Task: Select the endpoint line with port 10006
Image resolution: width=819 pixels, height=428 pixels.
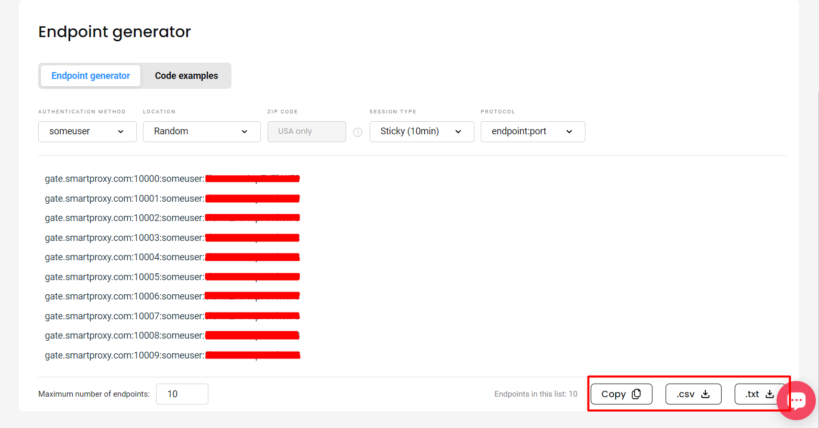Action: click(x=172, y=296)
